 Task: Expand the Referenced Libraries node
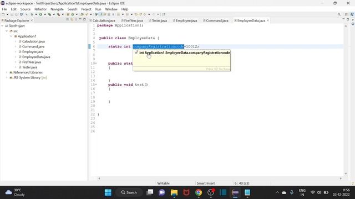[x=7, y=72]
